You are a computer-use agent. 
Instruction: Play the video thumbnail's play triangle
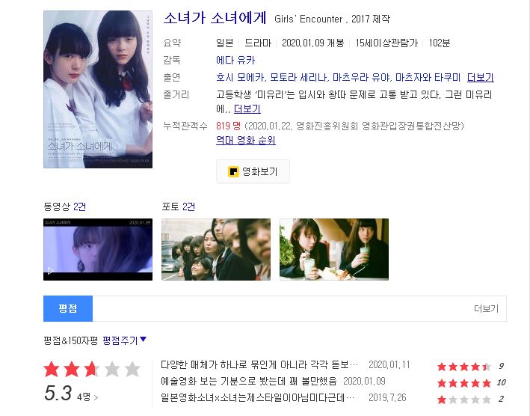pos(50,271)
